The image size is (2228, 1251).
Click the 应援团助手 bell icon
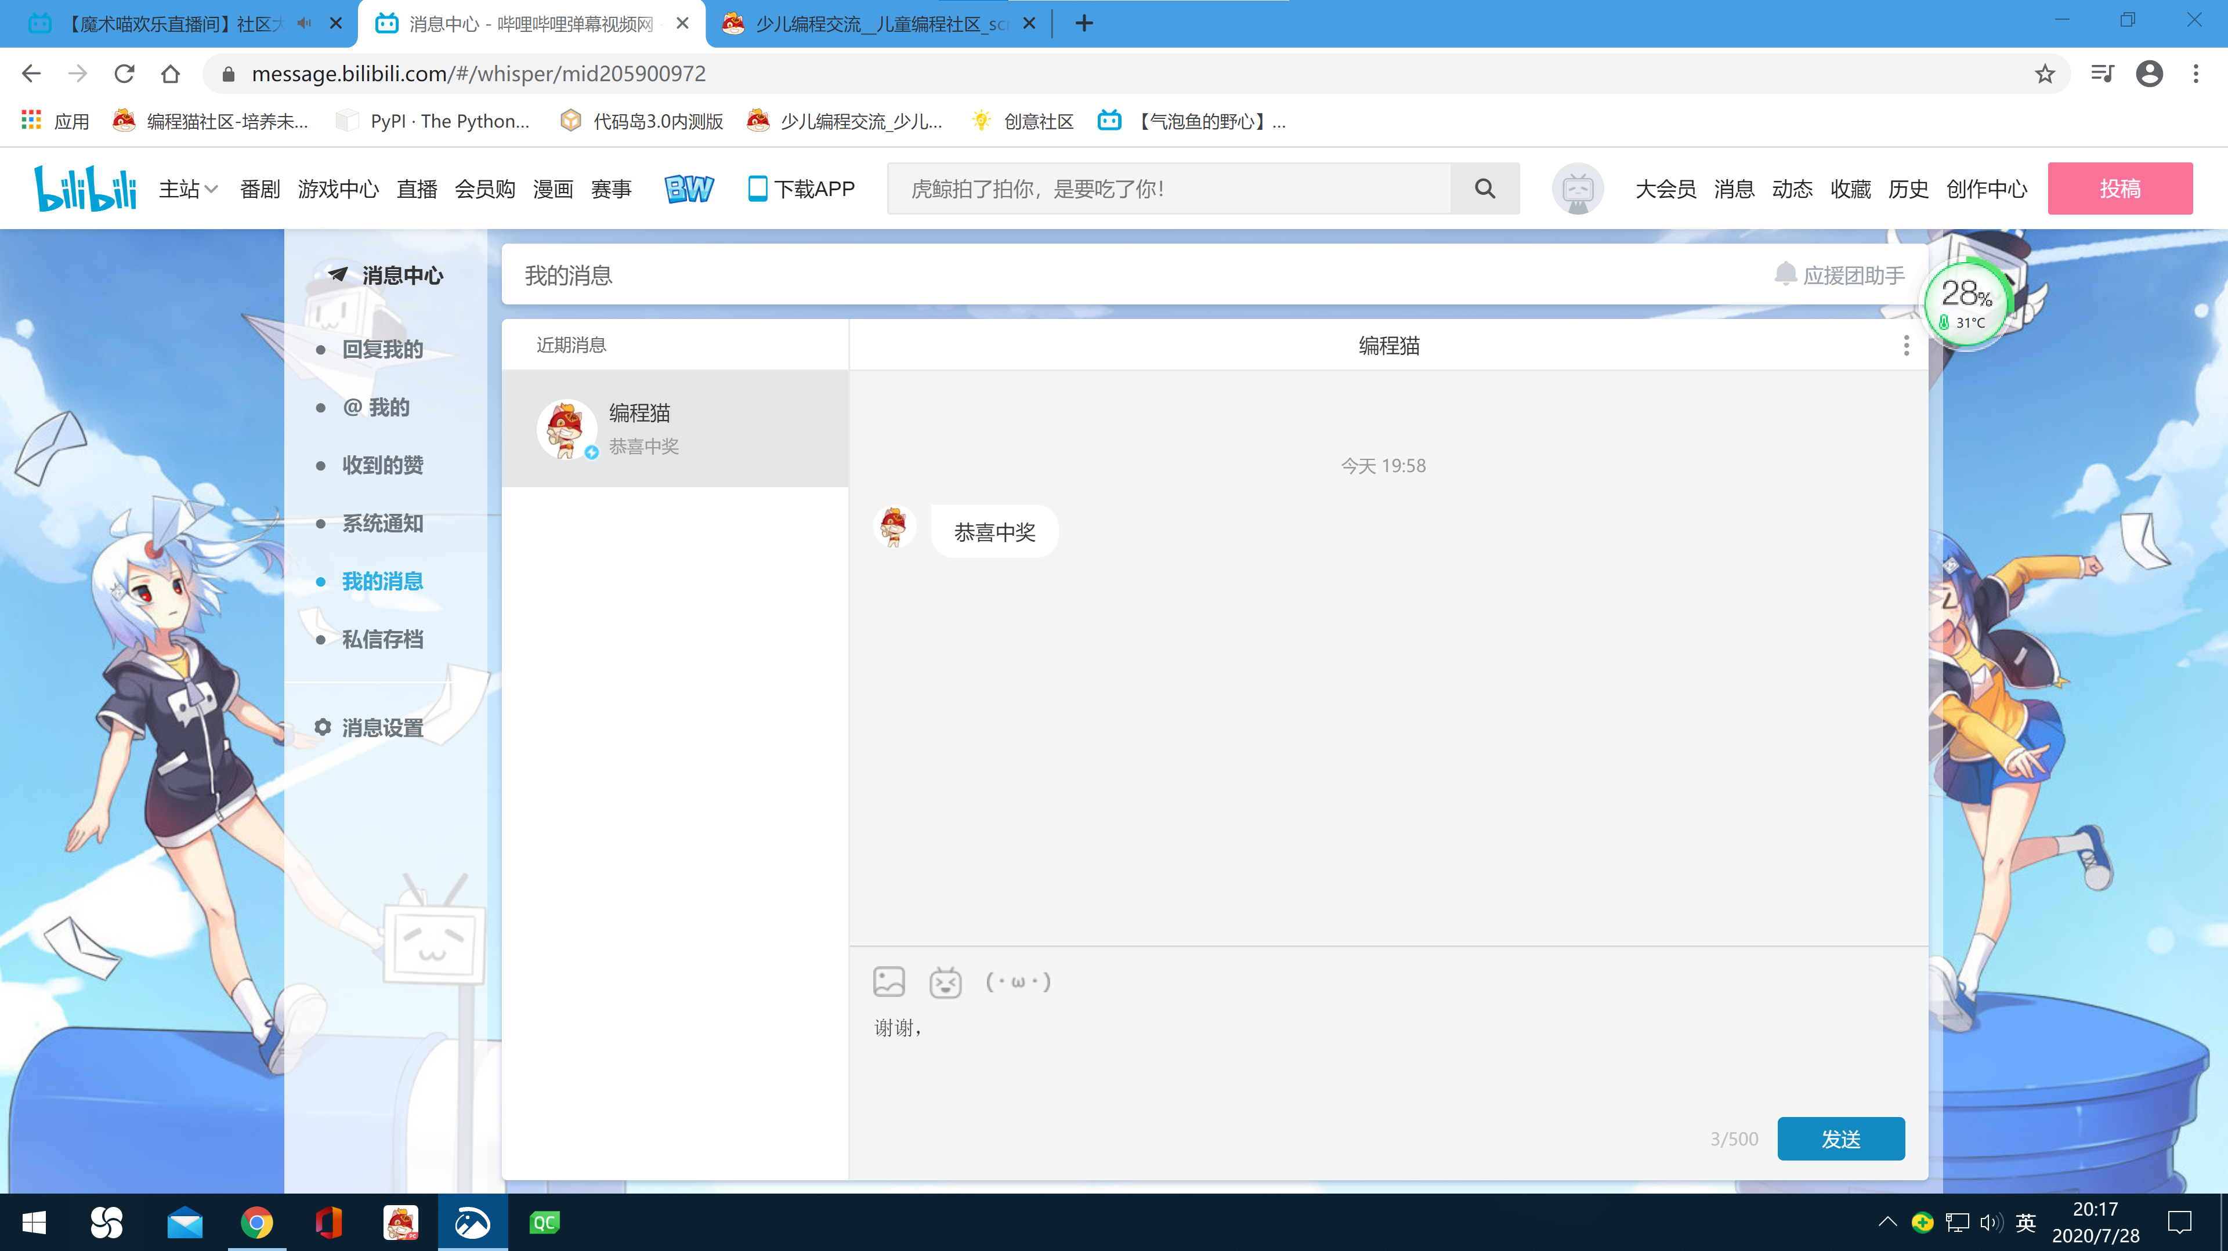click(1785, 274)
